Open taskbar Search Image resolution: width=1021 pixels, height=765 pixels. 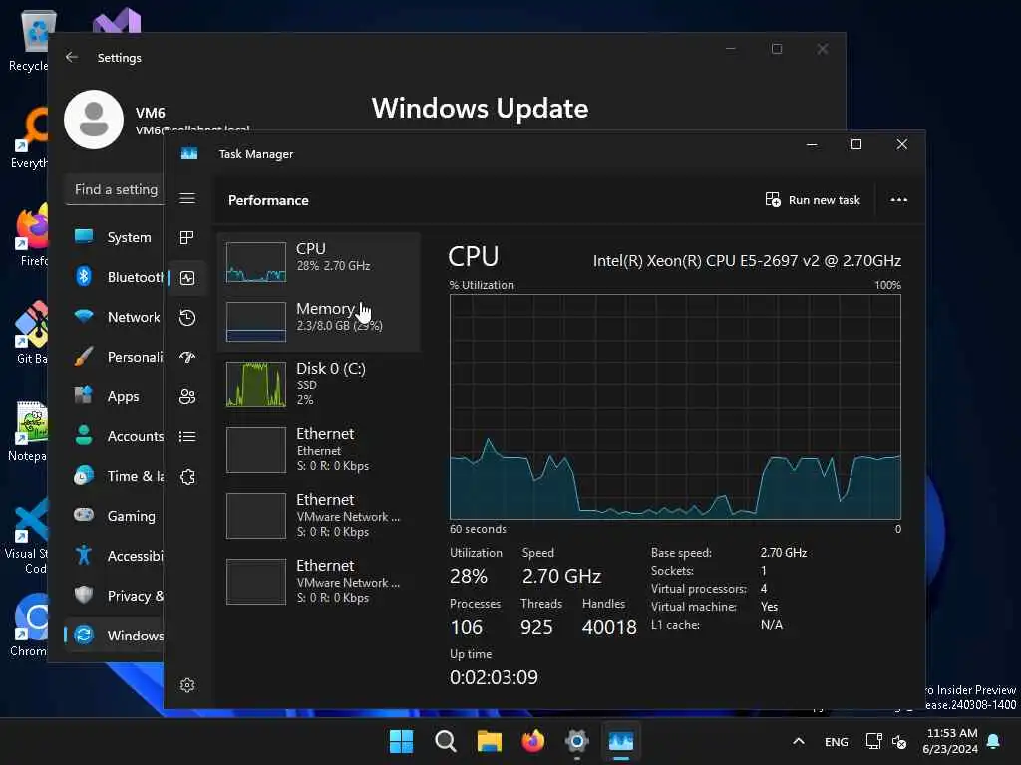pyautogui.click(x=446, y=741)
